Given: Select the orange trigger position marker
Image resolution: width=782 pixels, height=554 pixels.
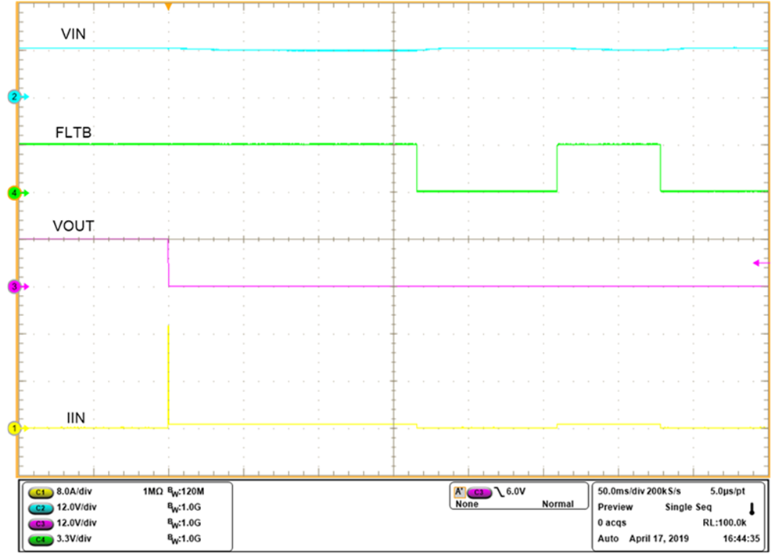Looking at the screenshot, I should (x=169, y=7).
